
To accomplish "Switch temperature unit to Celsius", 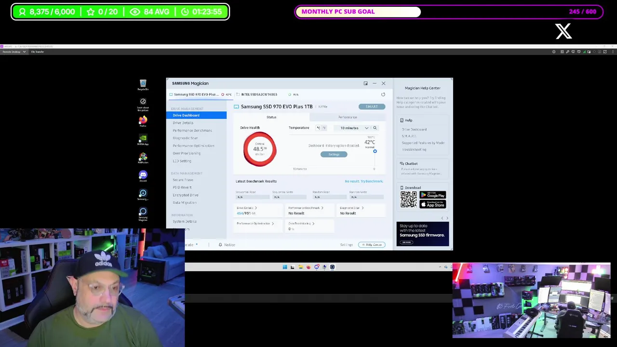I will 318,128.
